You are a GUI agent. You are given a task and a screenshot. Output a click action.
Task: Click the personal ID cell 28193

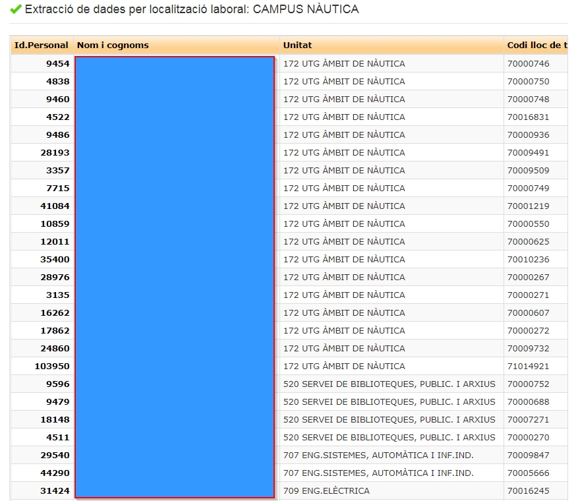(x=55, y=153)
